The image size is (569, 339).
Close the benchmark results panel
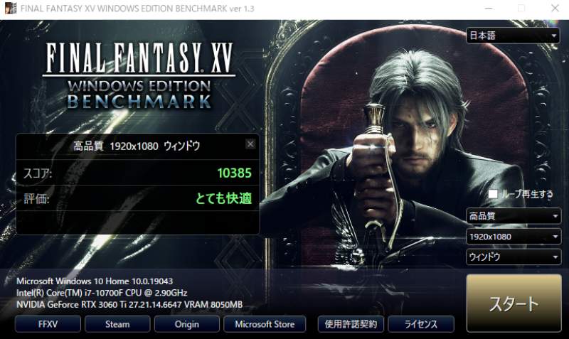coord(250,144)
